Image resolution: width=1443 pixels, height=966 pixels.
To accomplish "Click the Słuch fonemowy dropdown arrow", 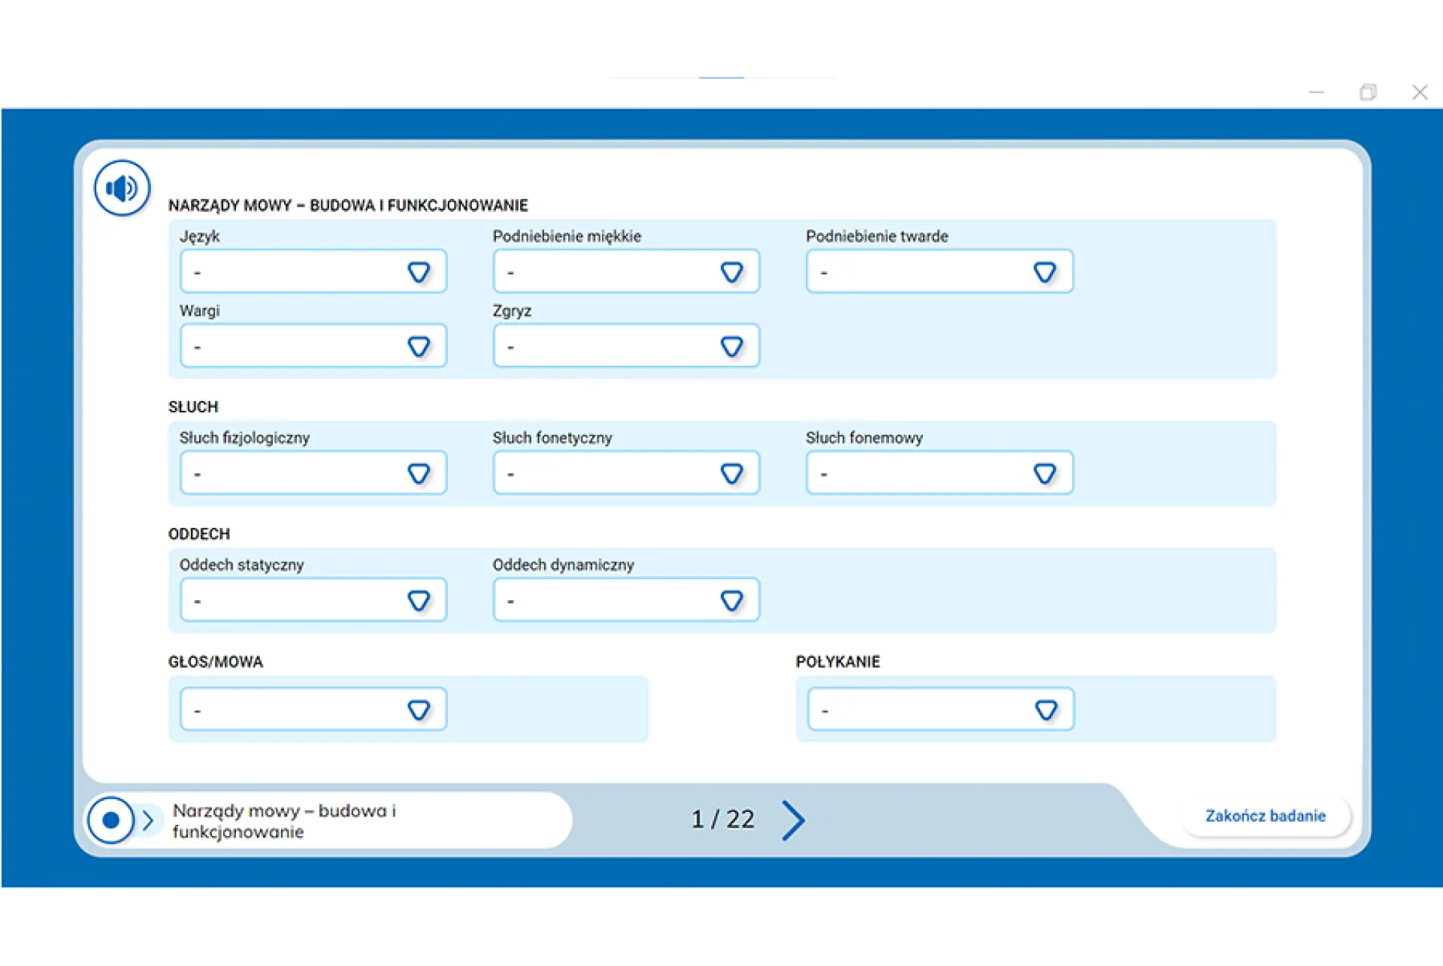I will pyautogui.click(x=1045, y=473).
